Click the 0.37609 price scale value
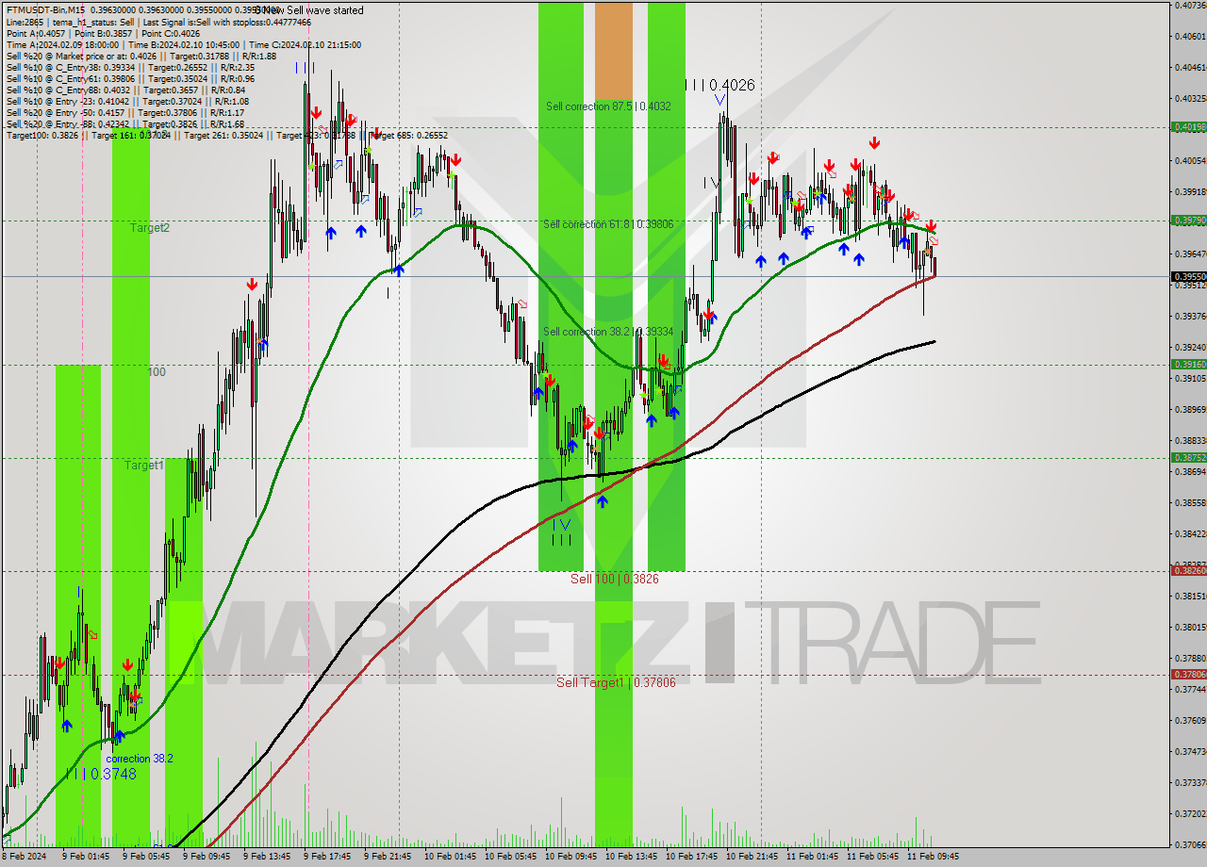This screenshot has width=1207, height=867. point(1190,720)
